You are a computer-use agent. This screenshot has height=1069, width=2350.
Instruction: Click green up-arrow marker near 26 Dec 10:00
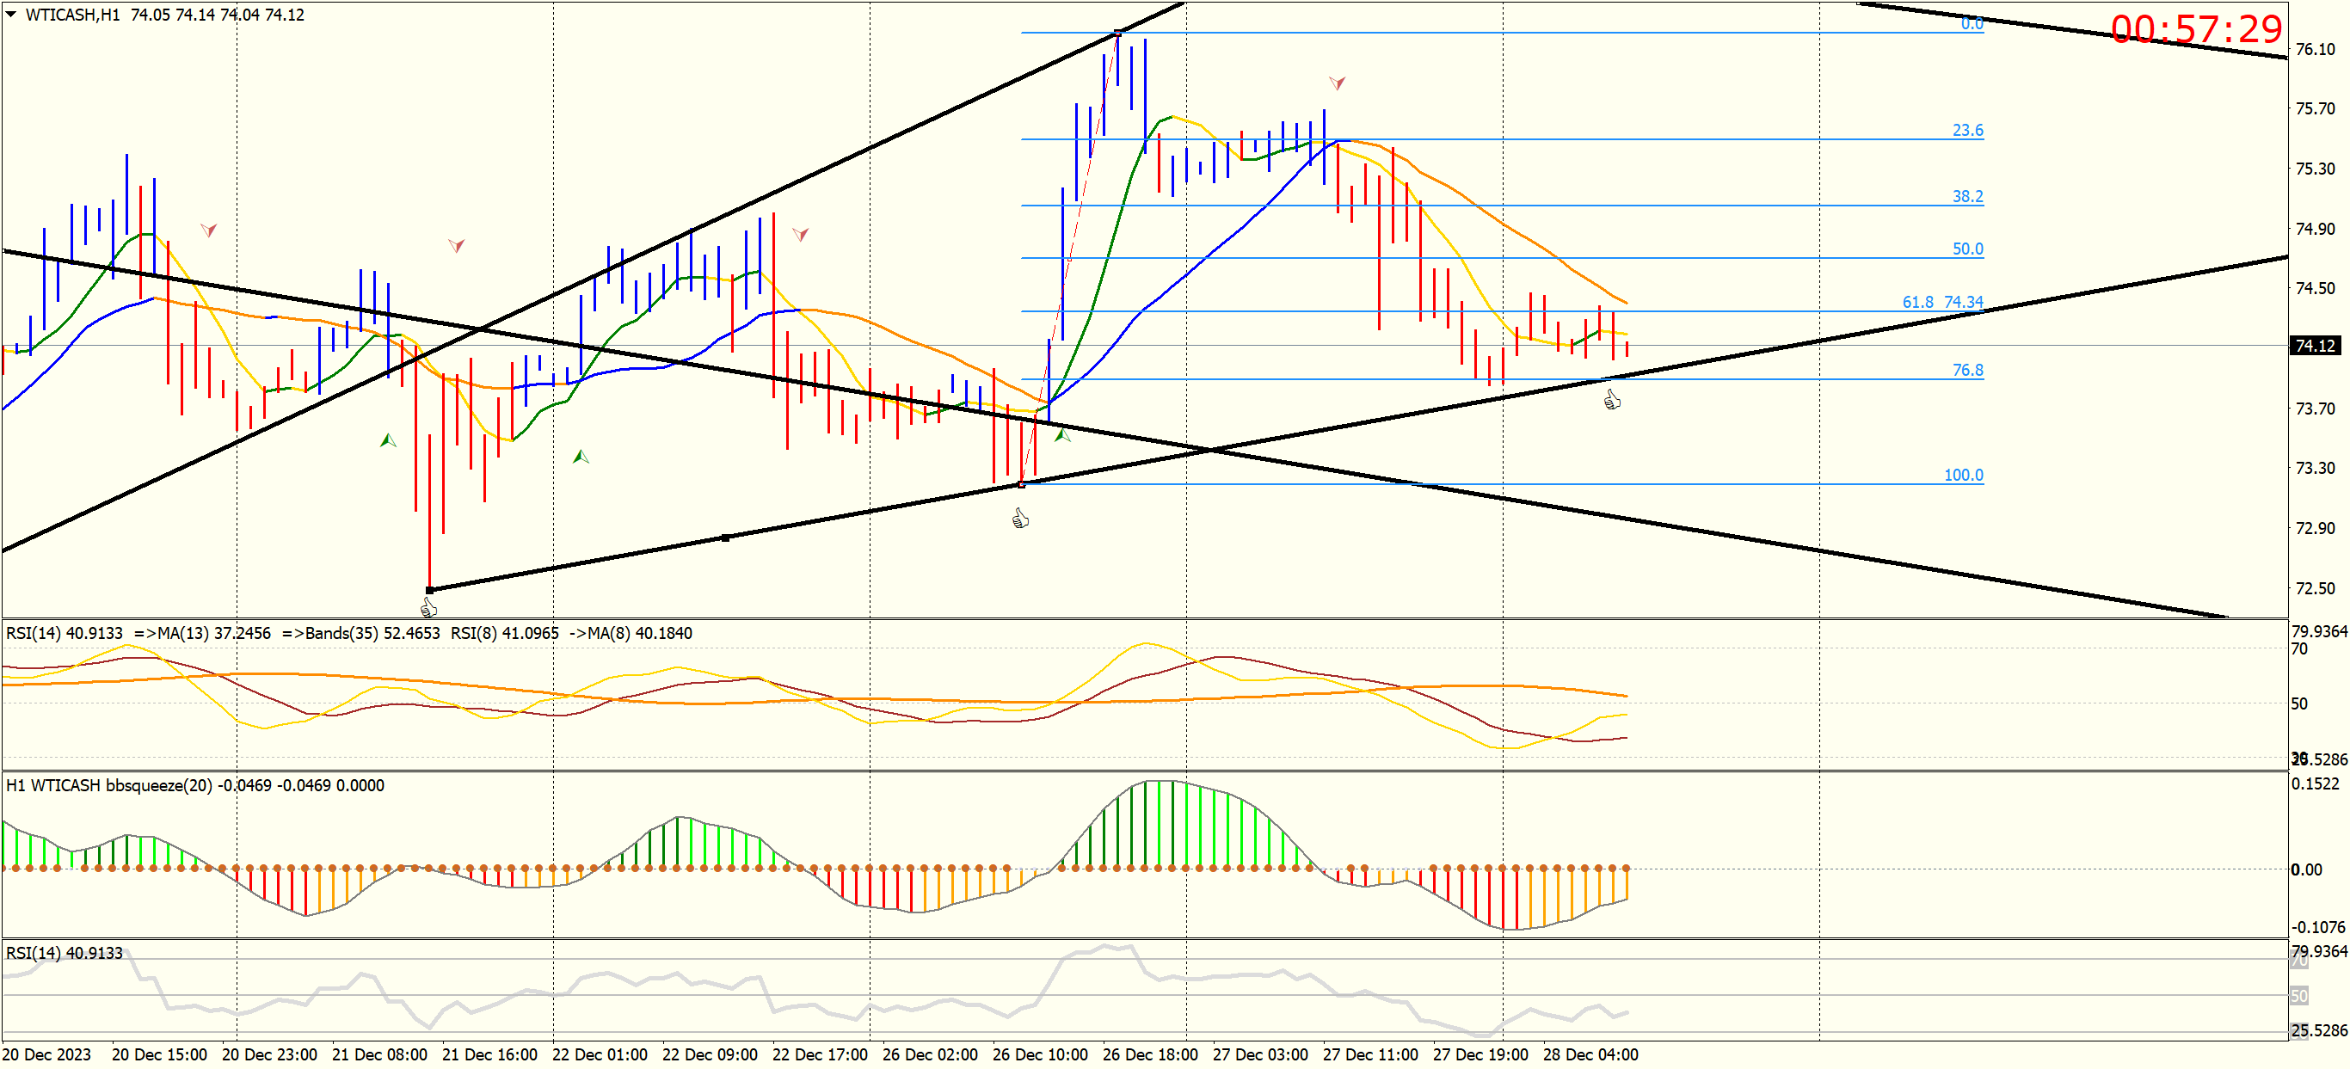pyautogui.click(x=1061, y=436)
